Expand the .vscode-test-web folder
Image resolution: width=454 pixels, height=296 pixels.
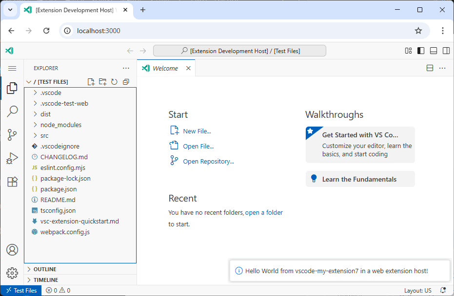(80, 104)
